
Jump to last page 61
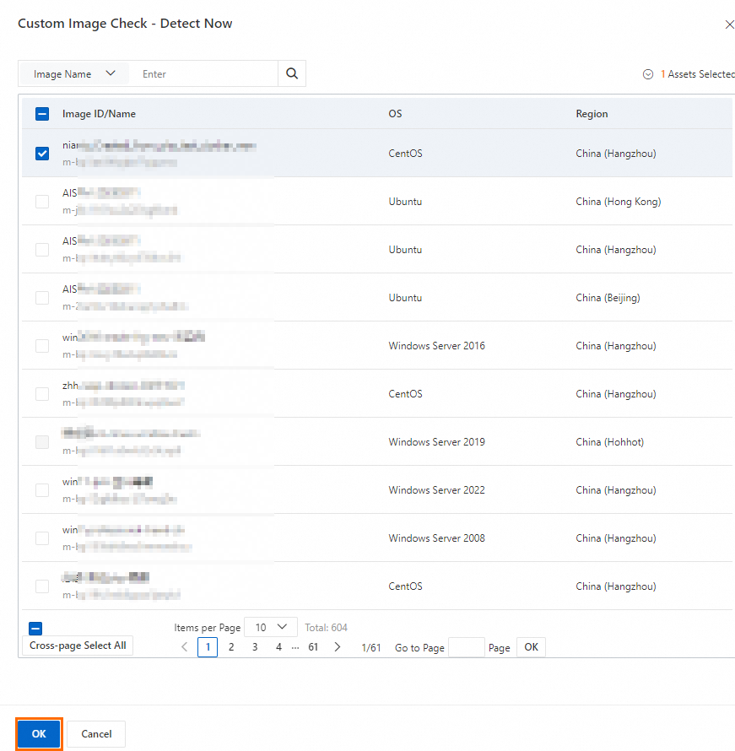pos(313,647)
